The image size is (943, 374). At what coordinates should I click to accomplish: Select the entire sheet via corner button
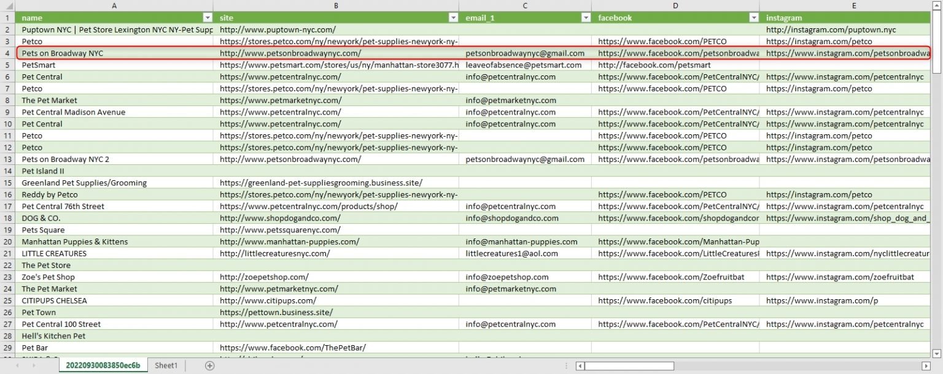coord(7,5)
